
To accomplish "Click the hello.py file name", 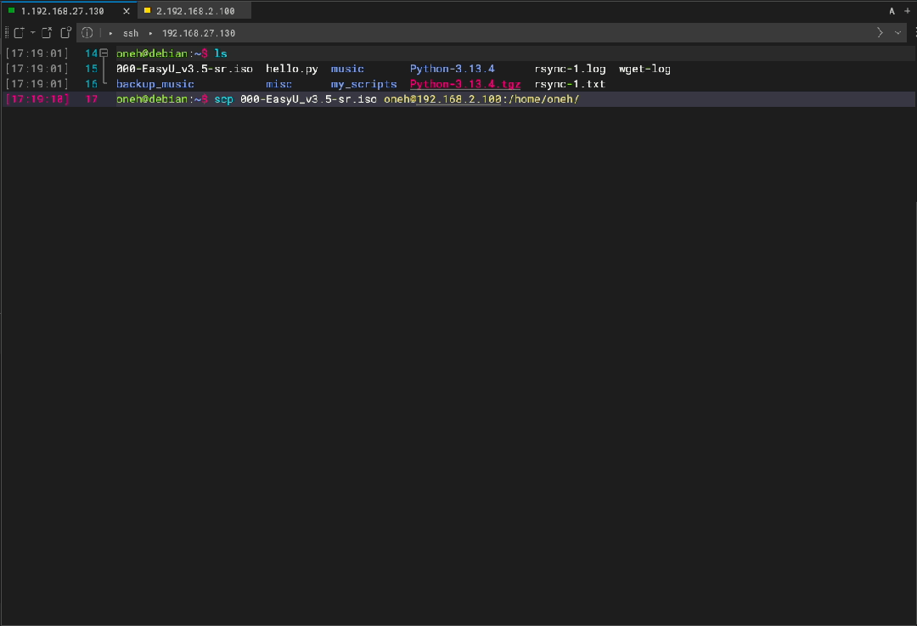I will (x=292, y=69).
